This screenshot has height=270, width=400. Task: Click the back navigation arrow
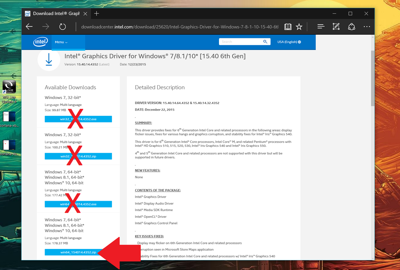click(29, 27)
